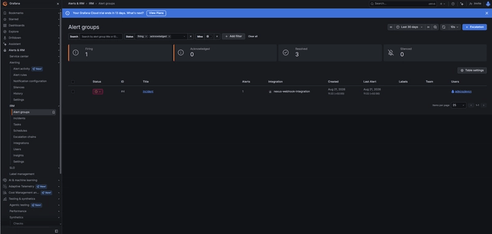This screenshot has height=234, width=492.
Task: Refresh the alert groups list
Action: point(443,27)
